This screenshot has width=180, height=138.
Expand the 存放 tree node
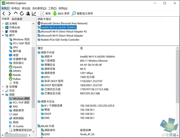click(3, 91)
